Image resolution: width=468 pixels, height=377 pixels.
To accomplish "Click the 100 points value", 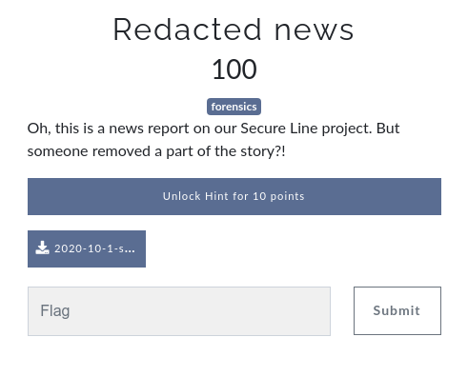I will tap(234, 69).
